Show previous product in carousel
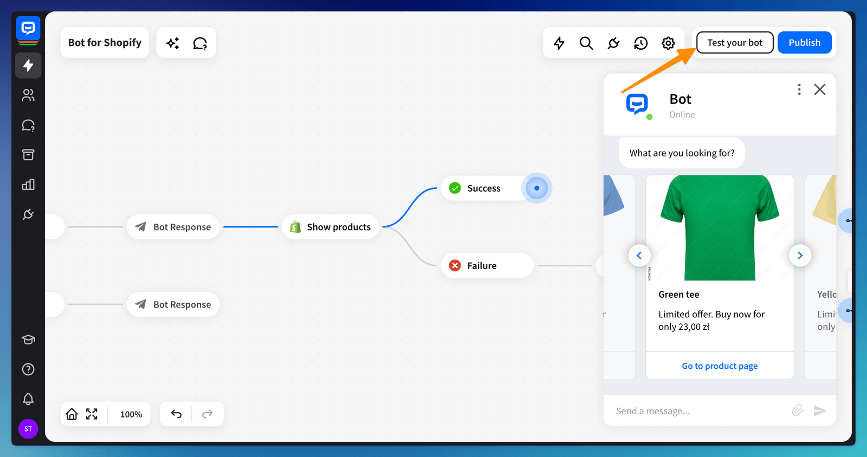The width and height of the screenshot is (867, 457). [639, 256]
